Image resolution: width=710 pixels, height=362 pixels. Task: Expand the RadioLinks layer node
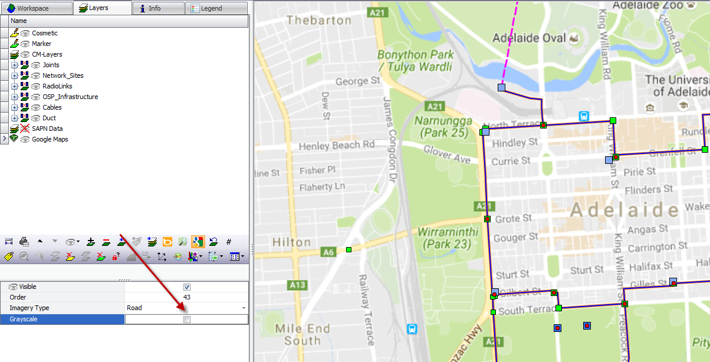(x=15, y=87)
